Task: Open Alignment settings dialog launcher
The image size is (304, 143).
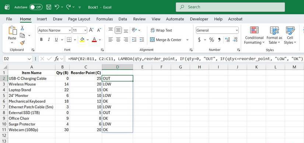Action: 191,50
